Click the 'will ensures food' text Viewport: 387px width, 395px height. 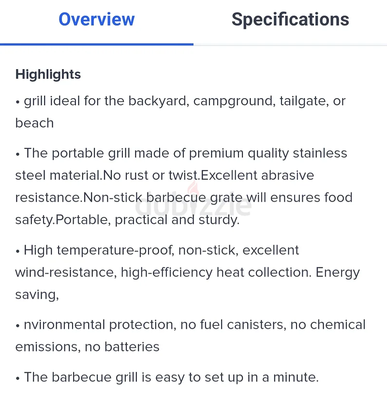(299, 197)
